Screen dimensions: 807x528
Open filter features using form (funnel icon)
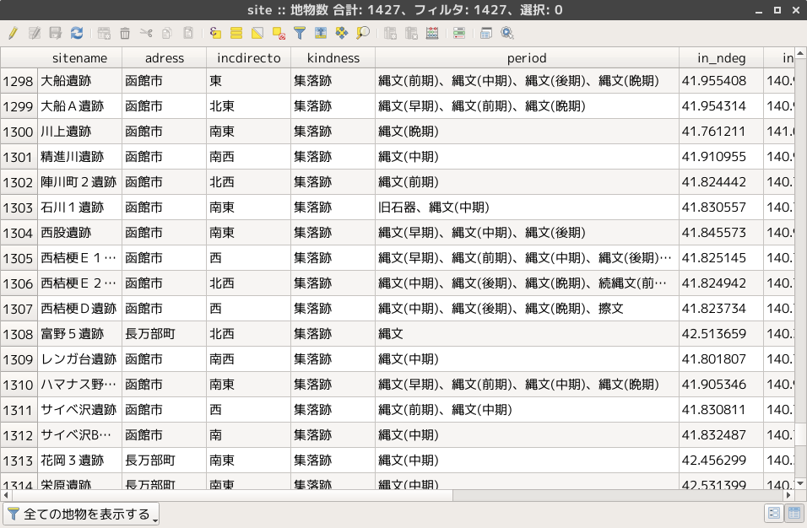tap(300, 34)
